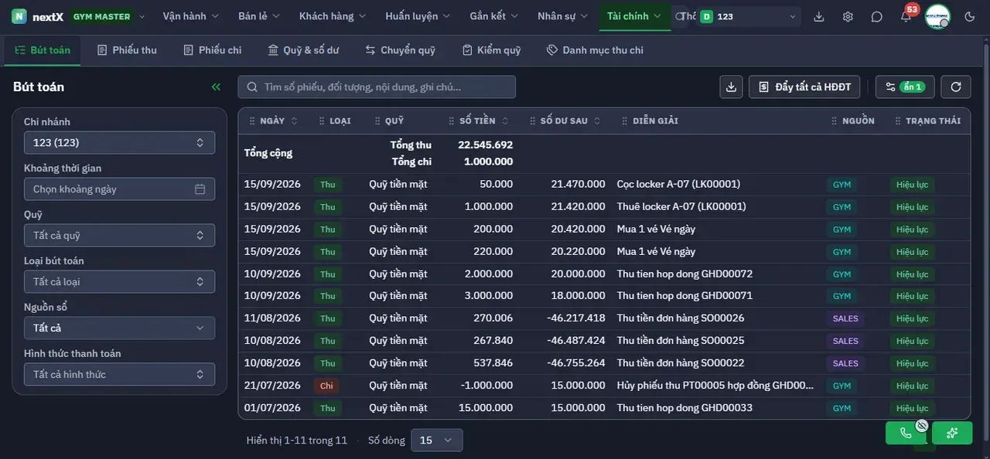Screen dimensions: 990x459
Task: Change Số dòng rows per page dropdown
Action: [x=436, y=440]
